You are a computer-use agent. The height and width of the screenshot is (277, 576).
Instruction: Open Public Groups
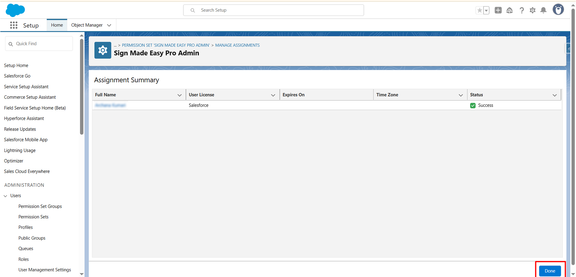[x=32, y=238]
